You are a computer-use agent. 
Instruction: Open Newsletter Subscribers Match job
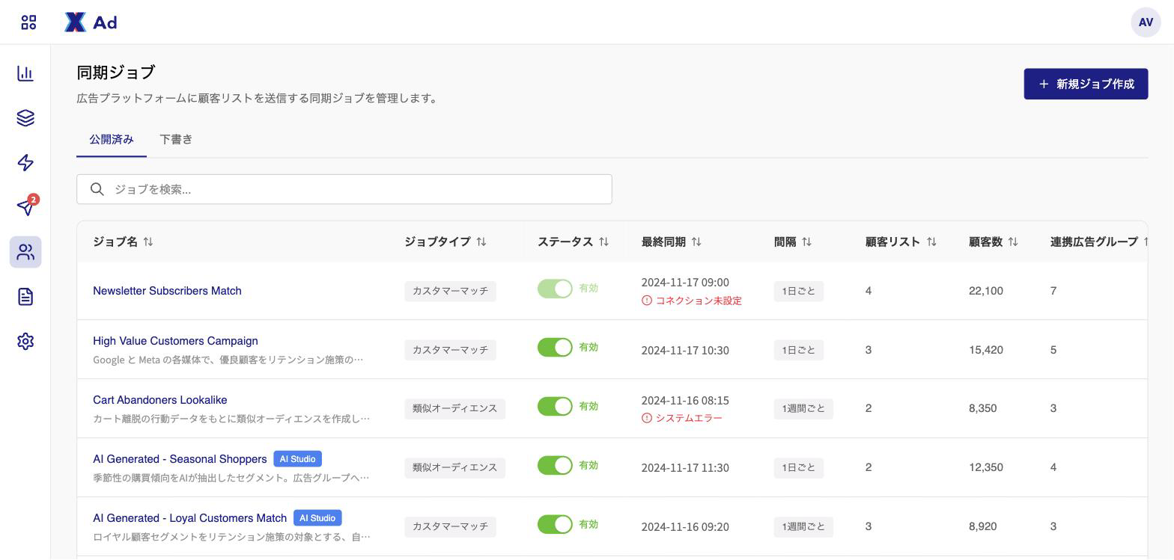[167, 291]
